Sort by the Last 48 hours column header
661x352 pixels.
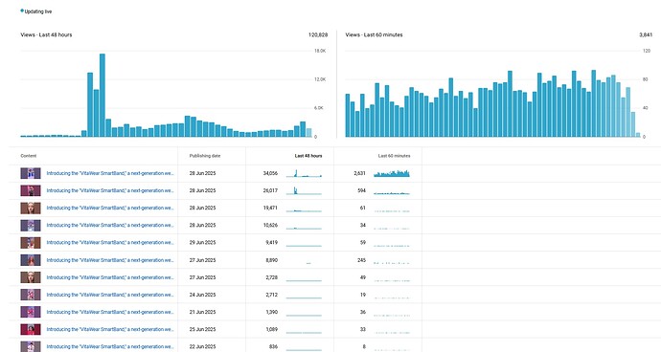click(308, 156)
